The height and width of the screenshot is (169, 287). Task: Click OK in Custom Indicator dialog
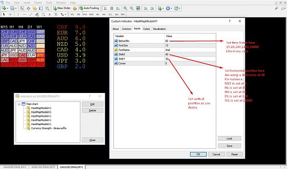198,154
